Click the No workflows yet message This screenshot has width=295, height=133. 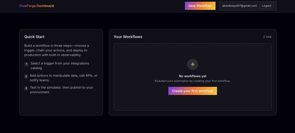tap(192, 76)
